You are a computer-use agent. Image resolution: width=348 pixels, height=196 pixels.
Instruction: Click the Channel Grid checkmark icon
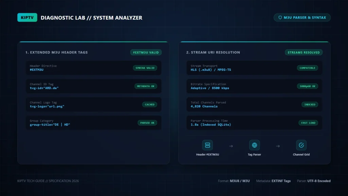tap(301, 145)
